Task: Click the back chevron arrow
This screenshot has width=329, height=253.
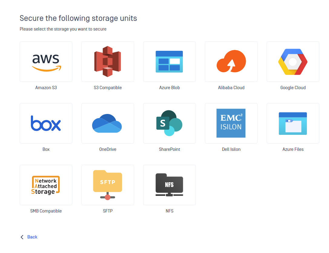Action: [22, 237]
